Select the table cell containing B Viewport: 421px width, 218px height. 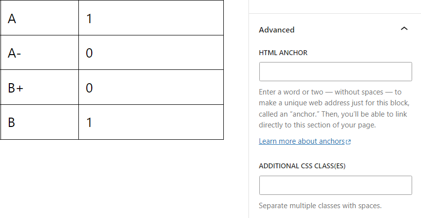pyautogui.click(x=39, y=122)
